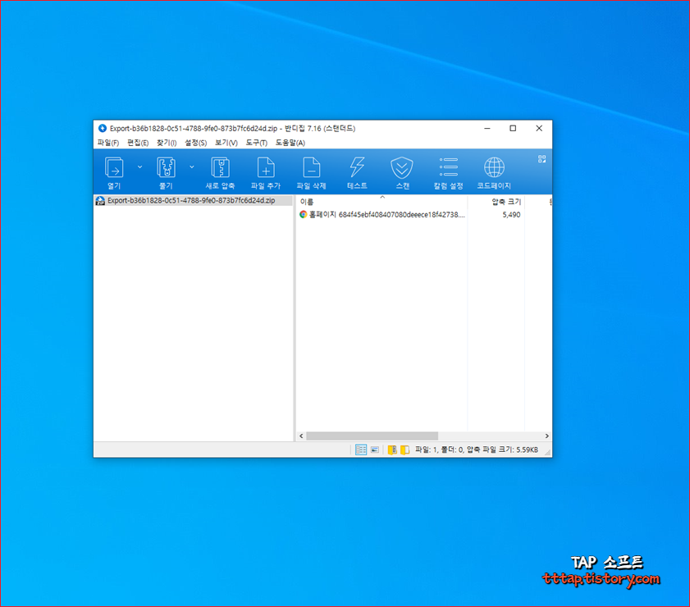
Task: Click the status bar file count text
Action: [x=477, y=450]
